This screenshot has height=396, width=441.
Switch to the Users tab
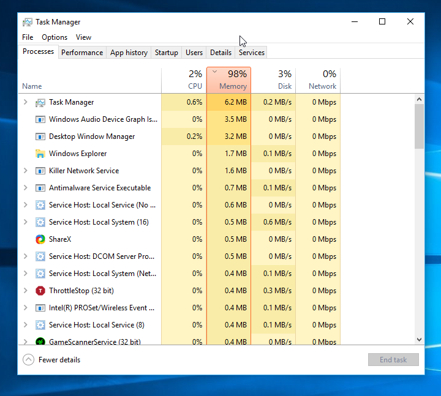click(194, 53)
